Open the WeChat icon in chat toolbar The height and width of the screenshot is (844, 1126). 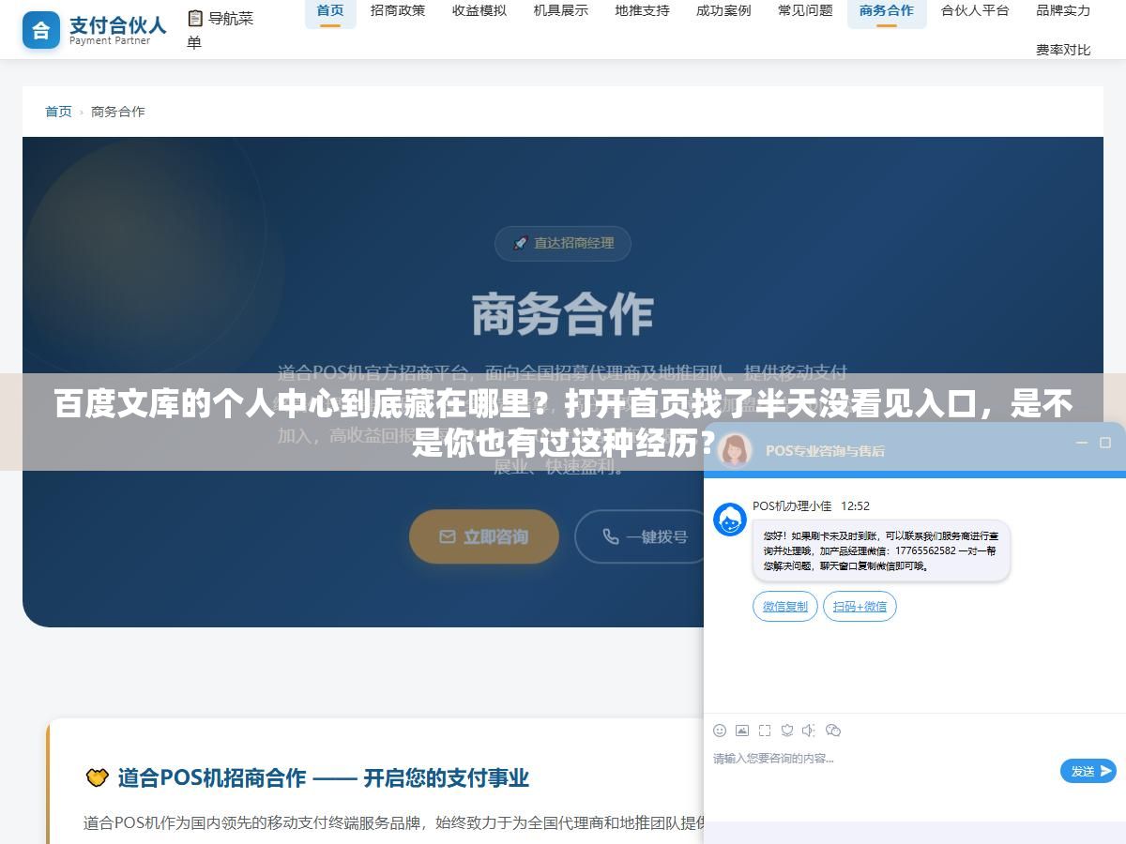click(x=832, y=730)
